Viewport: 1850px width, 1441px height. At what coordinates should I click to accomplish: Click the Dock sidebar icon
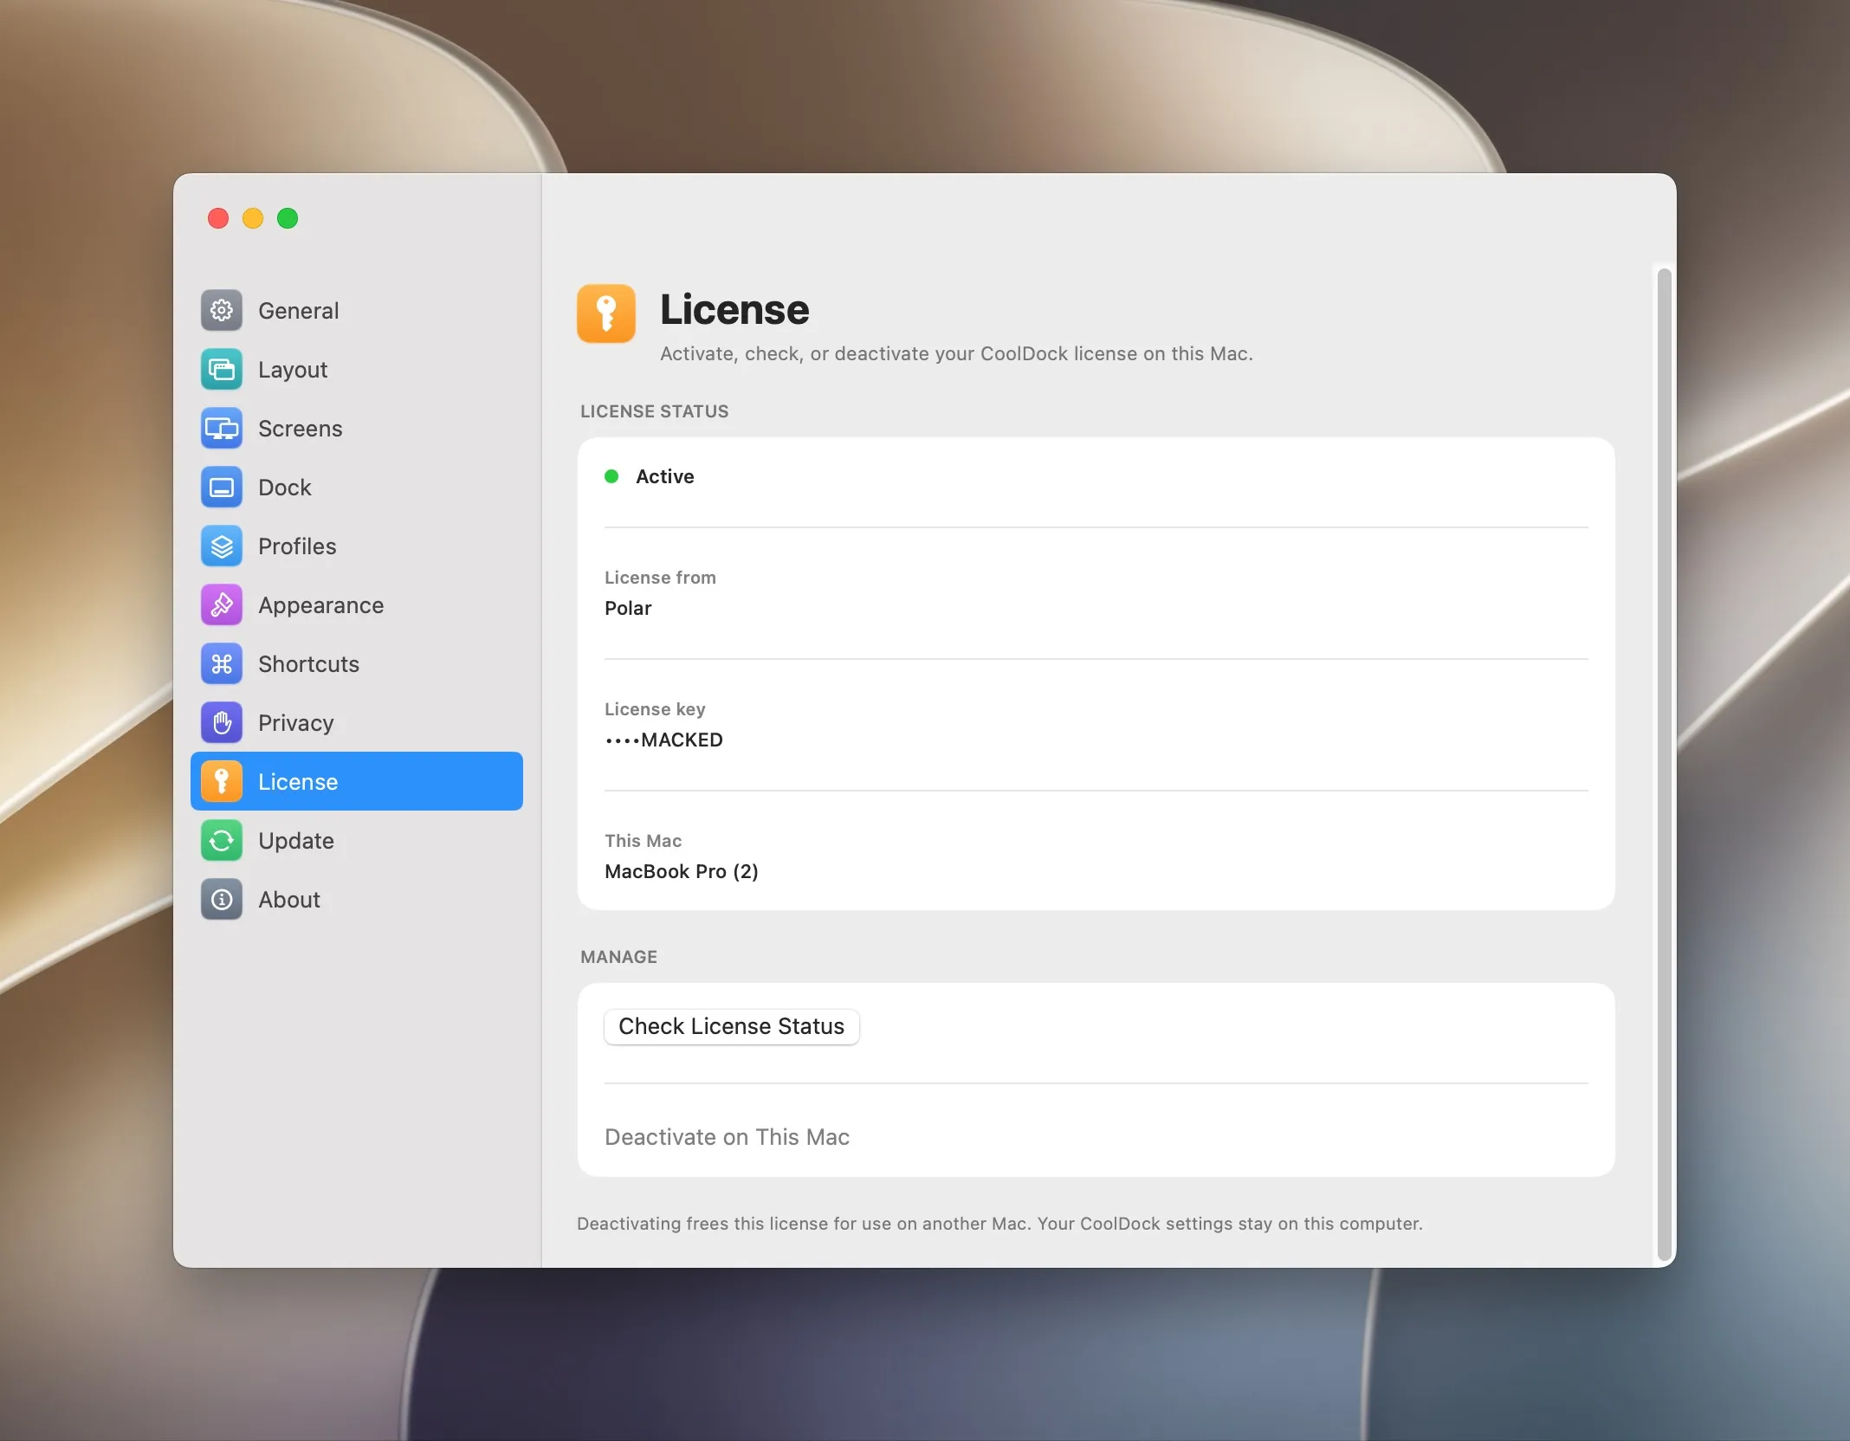pyautogui.click(x=222, y=487)
